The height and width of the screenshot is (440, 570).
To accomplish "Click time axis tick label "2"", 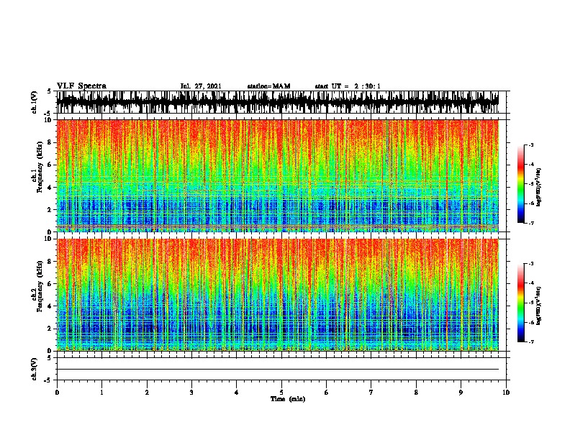I will (147, 393).
